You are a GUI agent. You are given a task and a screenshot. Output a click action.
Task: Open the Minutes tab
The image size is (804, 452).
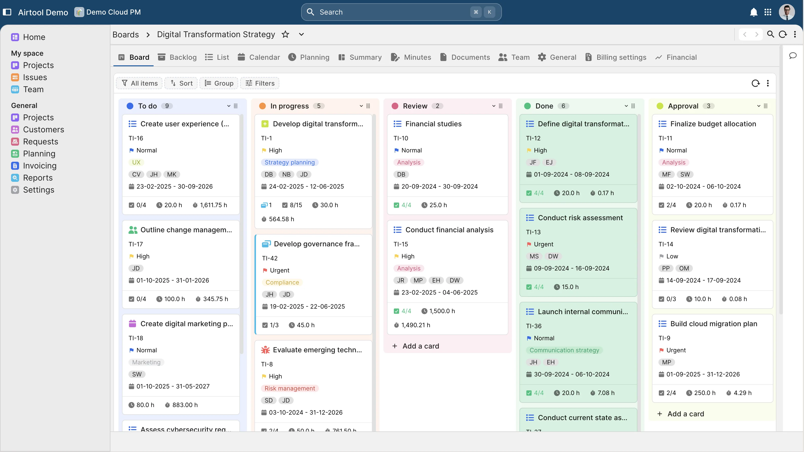tap(411, 57)
